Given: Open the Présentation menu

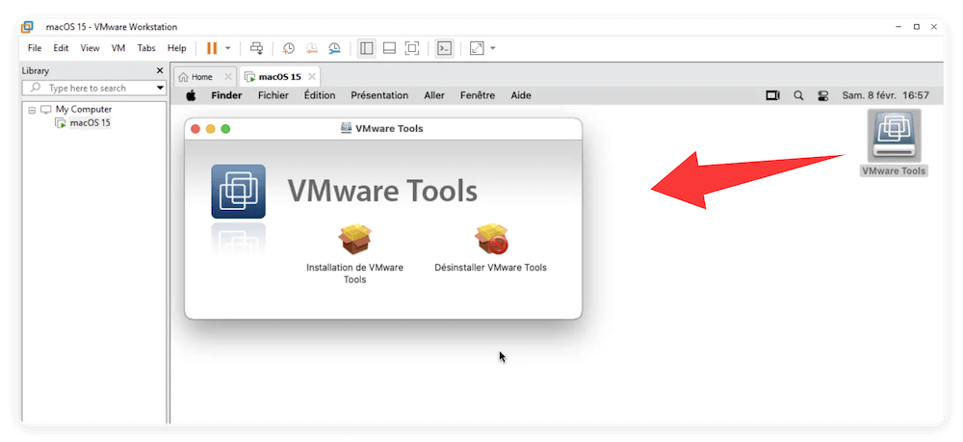Looking at the screenshot, I should pyautogui.click(x=379, y=95).
